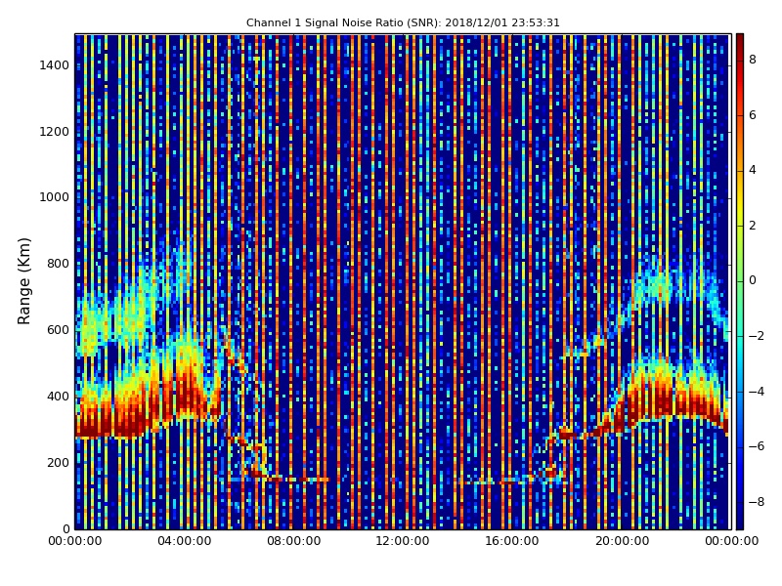Click the x-axis time label 16:00:00
The image size is (782, 586).
pyautogui.click(x=512, y=541)
